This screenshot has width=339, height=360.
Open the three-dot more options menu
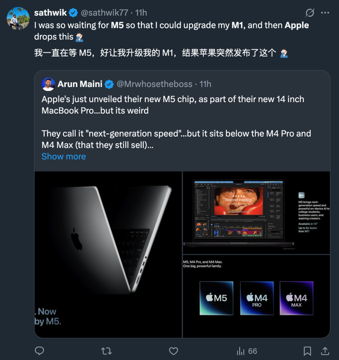(325, 13)
